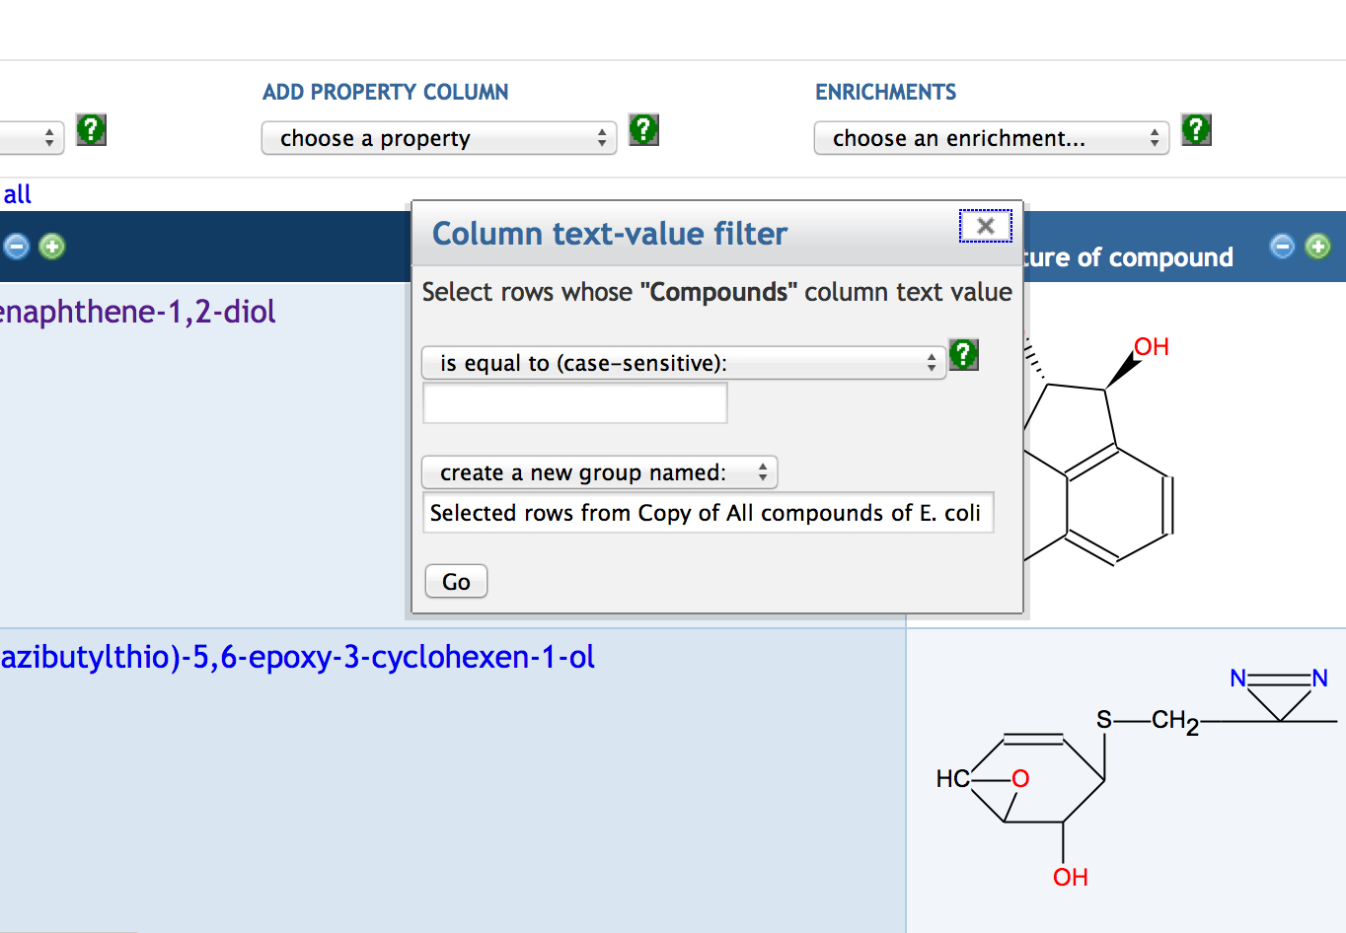Click green plus icon in 'structure of compound' header
The image size is (1346, 933).
[1317, 246]
